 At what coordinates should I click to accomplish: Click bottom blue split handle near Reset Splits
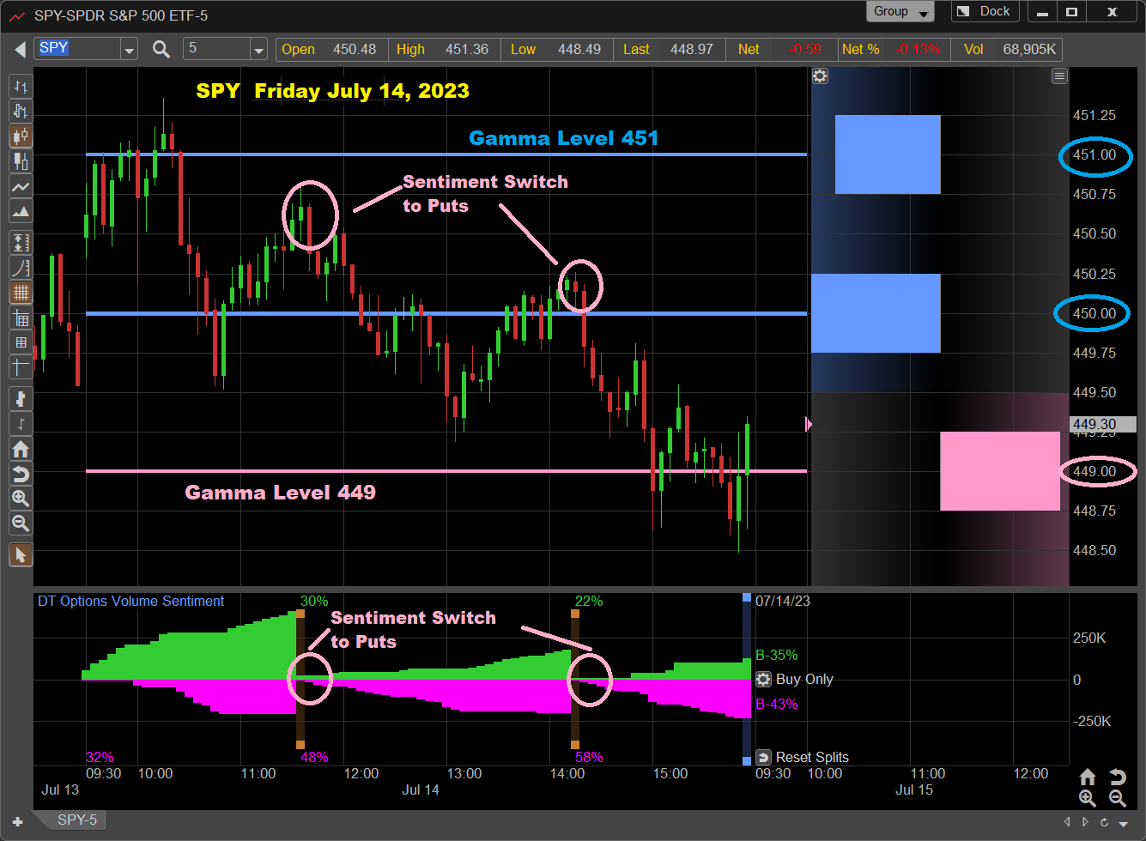click(x=747, y=761)
